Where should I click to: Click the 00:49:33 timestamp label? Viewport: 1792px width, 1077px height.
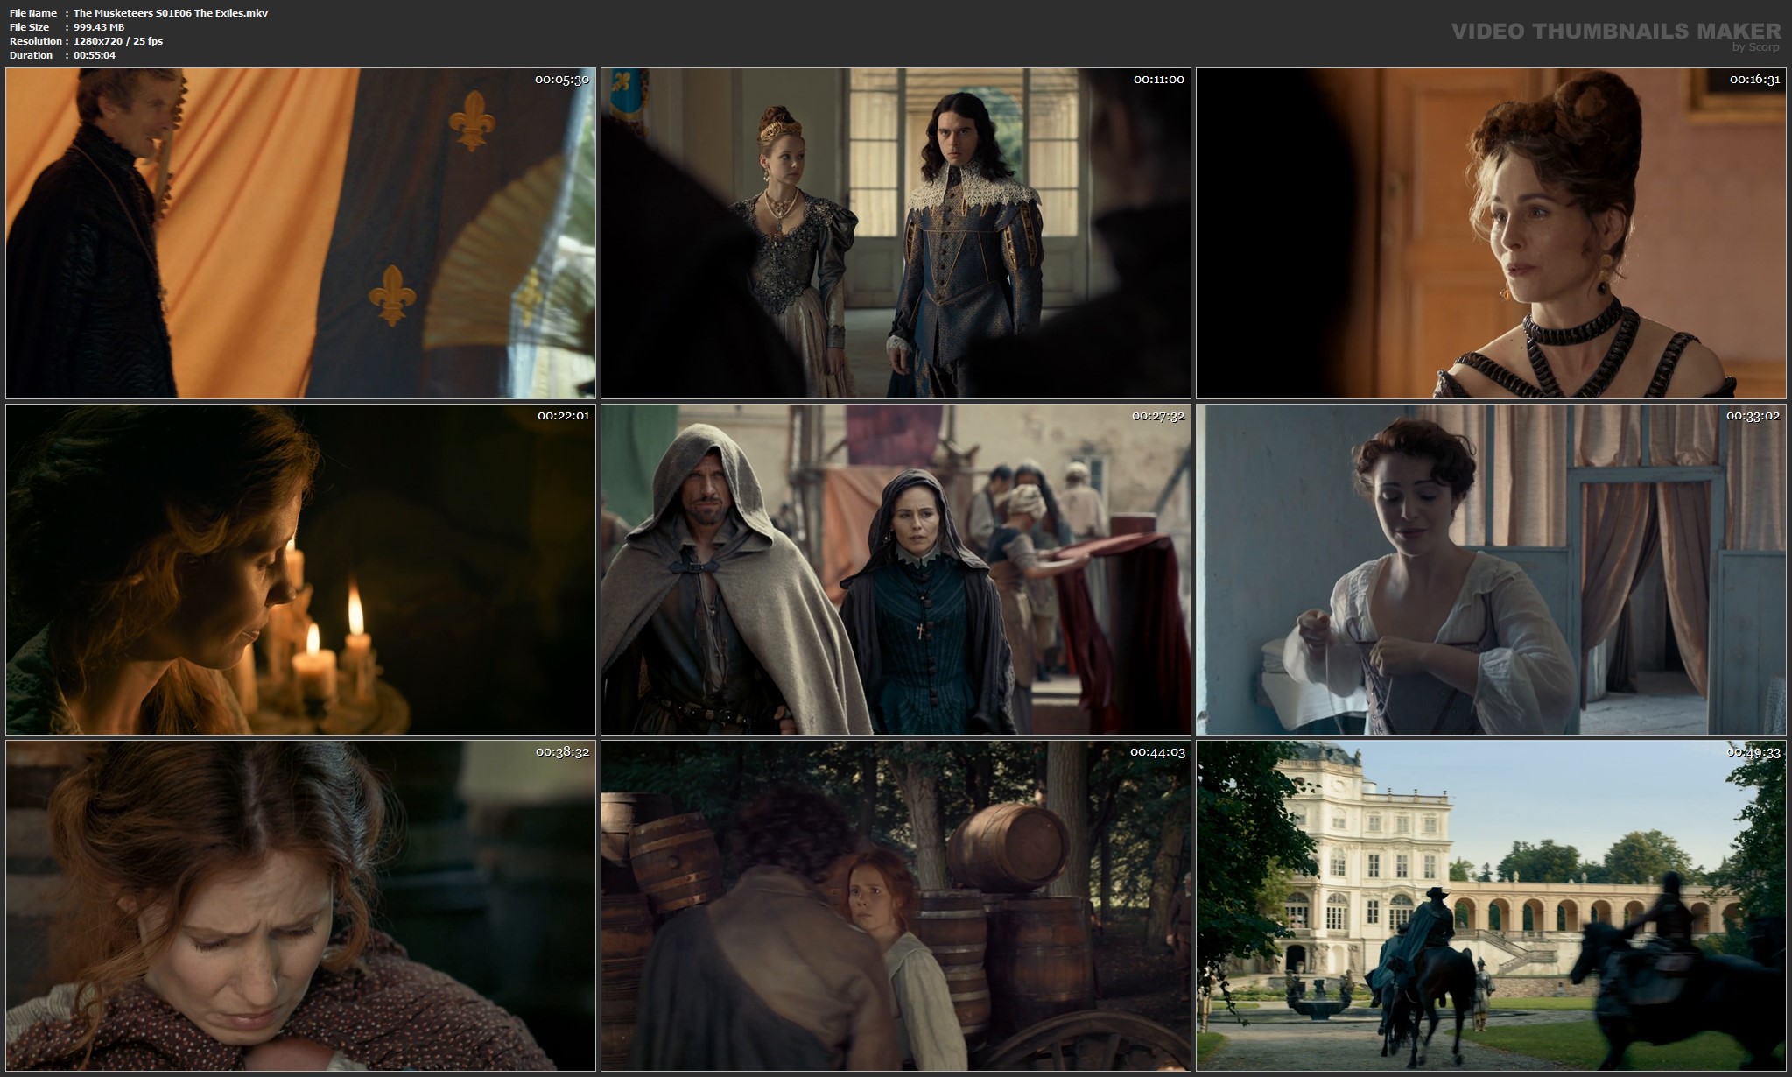pyautogui.click(x=1753, y=752)
